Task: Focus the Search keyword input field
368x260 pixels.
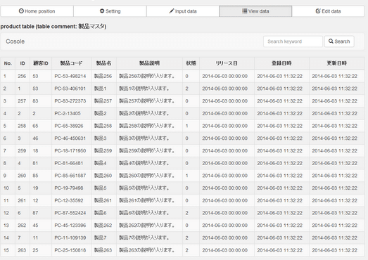Action: [x=293, y=41]
